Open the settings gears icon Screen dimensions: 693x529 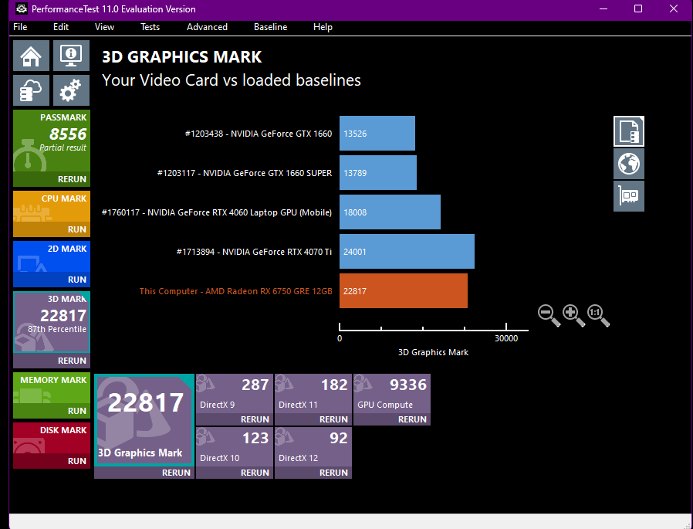(71, 90)
